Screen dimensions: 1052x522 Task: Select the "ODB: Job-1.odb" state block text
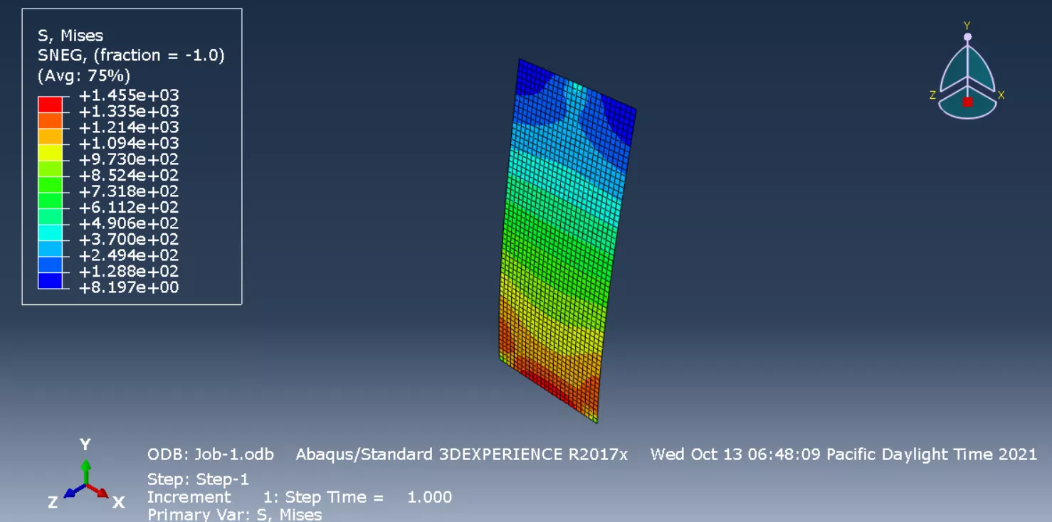pos(210,454)
